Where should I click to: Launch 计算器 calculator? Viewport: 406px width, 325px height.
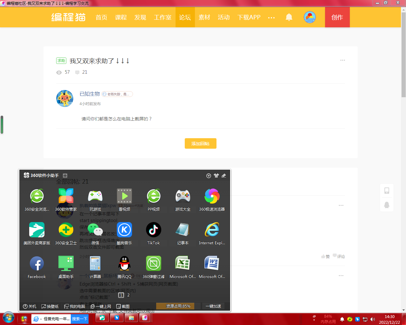95,267
